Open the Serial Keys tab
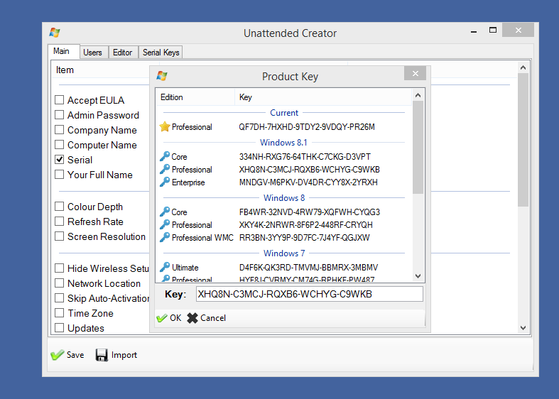Image resolution: width=559 pixels, height=399 pixels. click(x=161, y=53)
